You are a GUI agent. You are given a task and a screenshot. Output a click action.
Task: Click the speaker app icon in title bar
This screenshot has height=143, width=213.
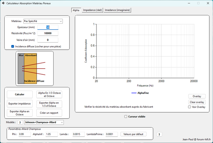coord(3,3)
